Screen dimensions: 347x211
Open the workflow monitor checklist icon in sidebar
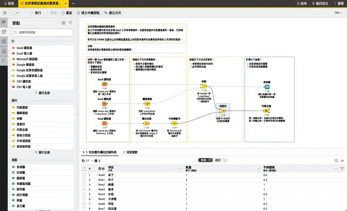pyautogui.click(x=4, y=60)
